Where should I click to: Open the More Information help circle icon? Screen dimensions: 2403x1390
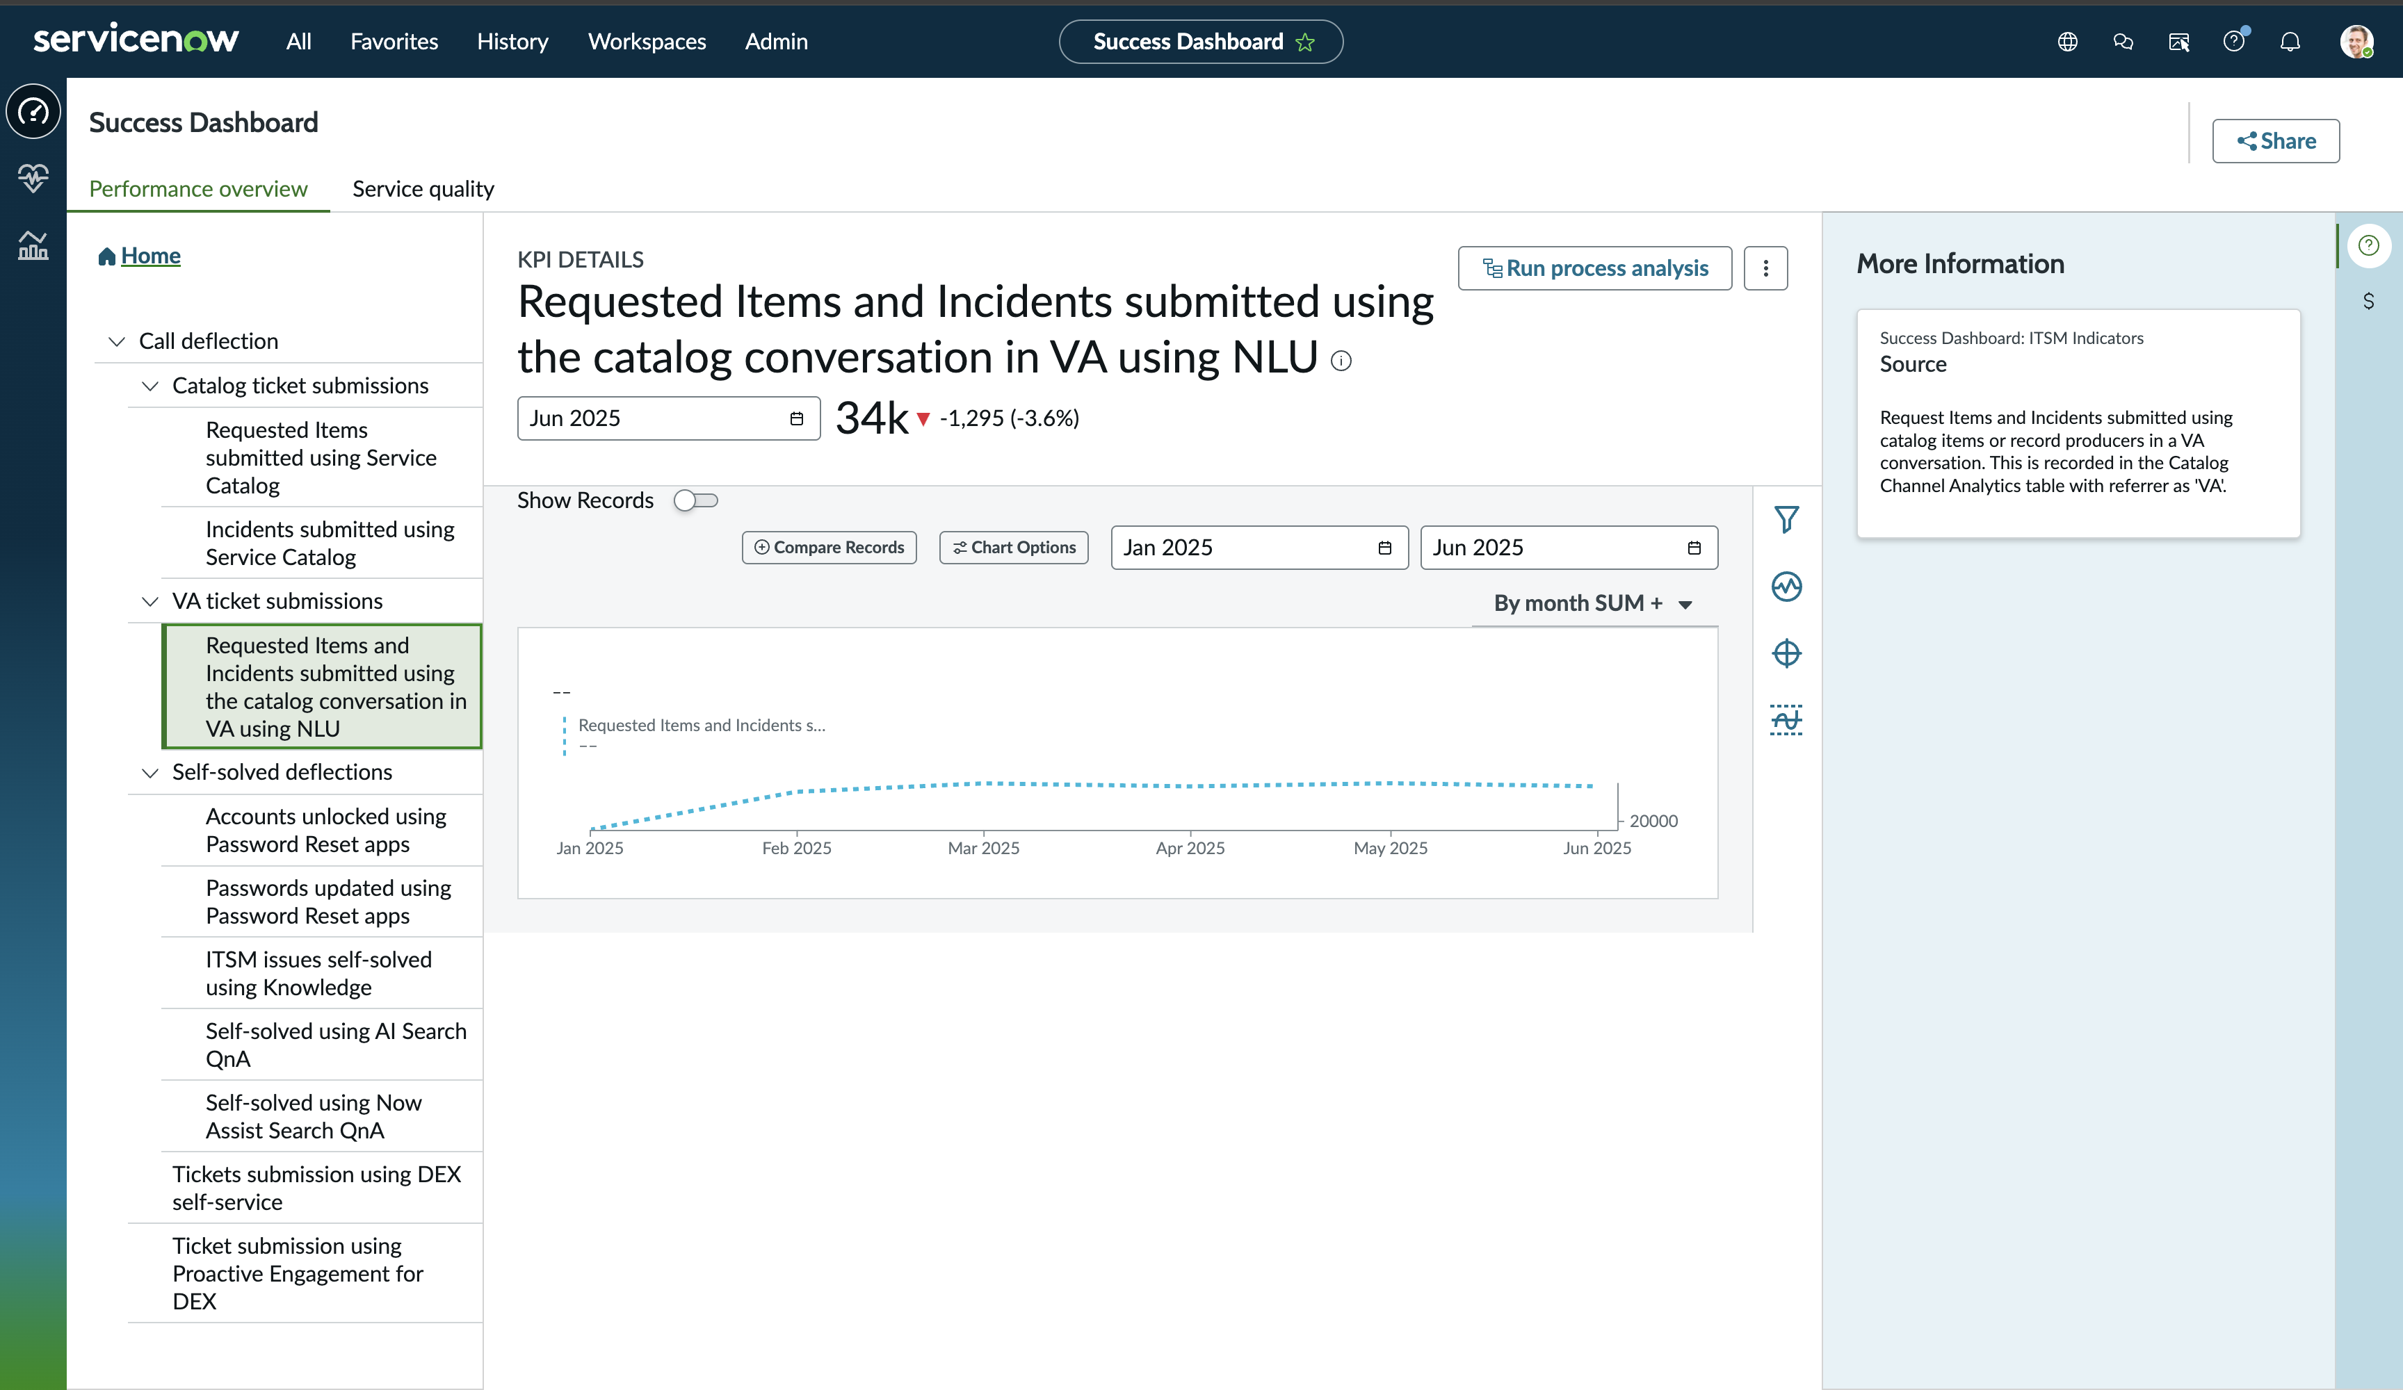coord(2369,246)
